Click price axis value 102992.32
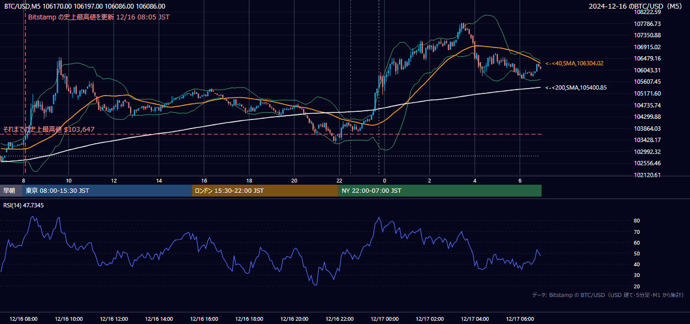The width and height of the screenshot is (690, 324). 647,152
